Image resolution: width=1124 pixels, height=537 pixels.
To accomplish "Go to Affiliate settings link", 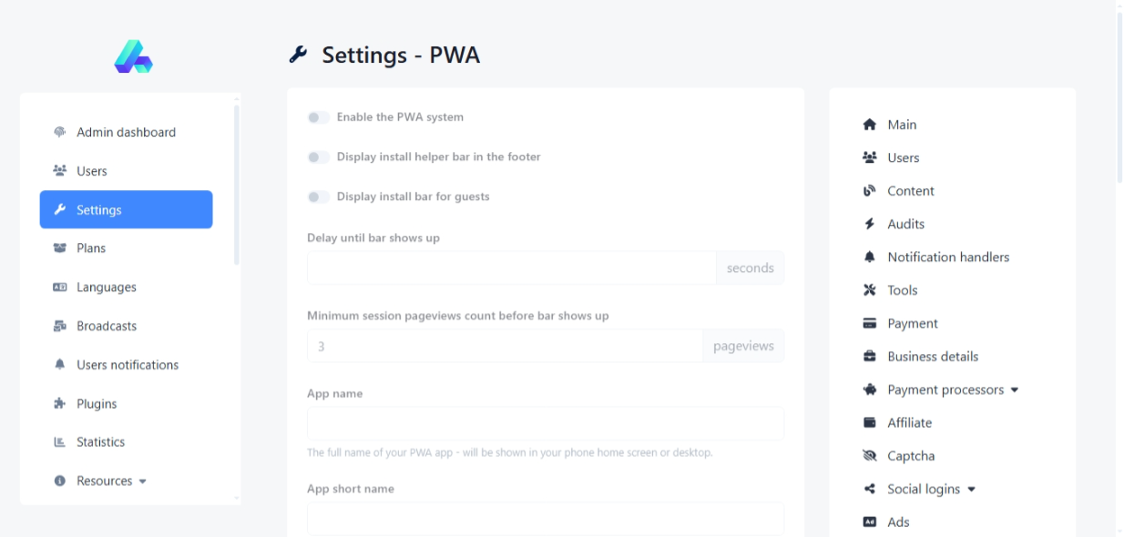I will click(x=909, y=422).
